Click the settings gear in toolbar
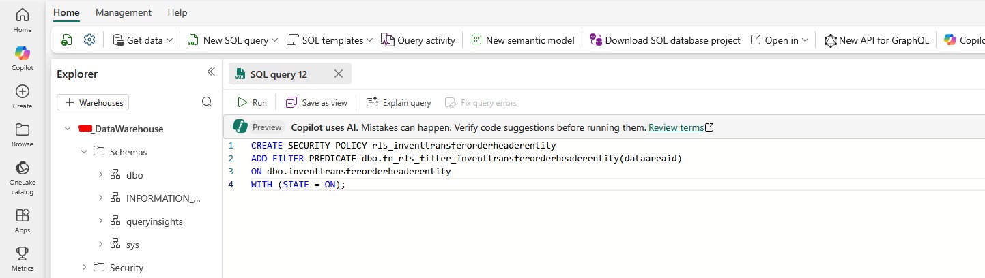The height and width of the screenshot is (278, 985). coord(89,40)
